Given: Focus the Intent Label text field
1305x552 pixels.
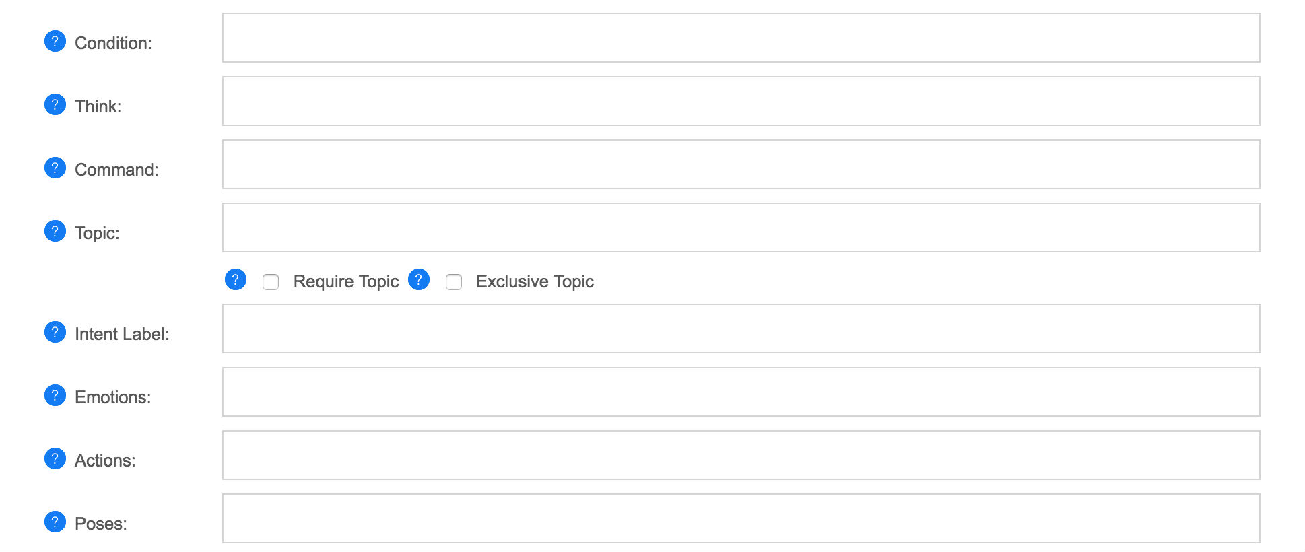Looking at the screenshot, I should point(741,329).
